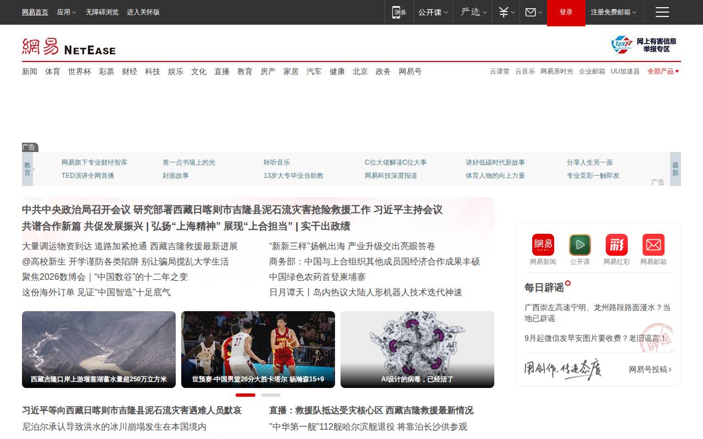Open the hamburger menu icon
The width and height of the screenshot is (703, 439).
click(662, 12)
